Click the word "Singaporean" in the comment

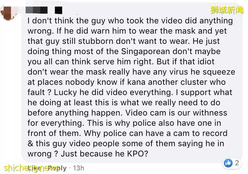(146, 52)
